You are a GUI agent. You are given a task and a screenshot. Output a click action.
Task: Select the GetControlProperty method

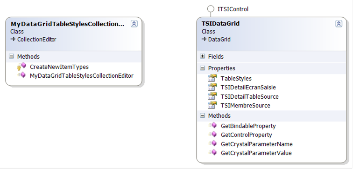246,135
